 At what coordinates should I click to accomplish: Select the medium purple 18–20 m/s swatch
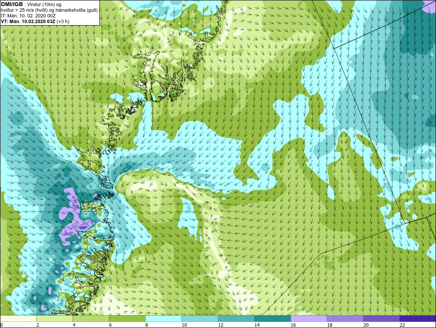tap(345, 318)
